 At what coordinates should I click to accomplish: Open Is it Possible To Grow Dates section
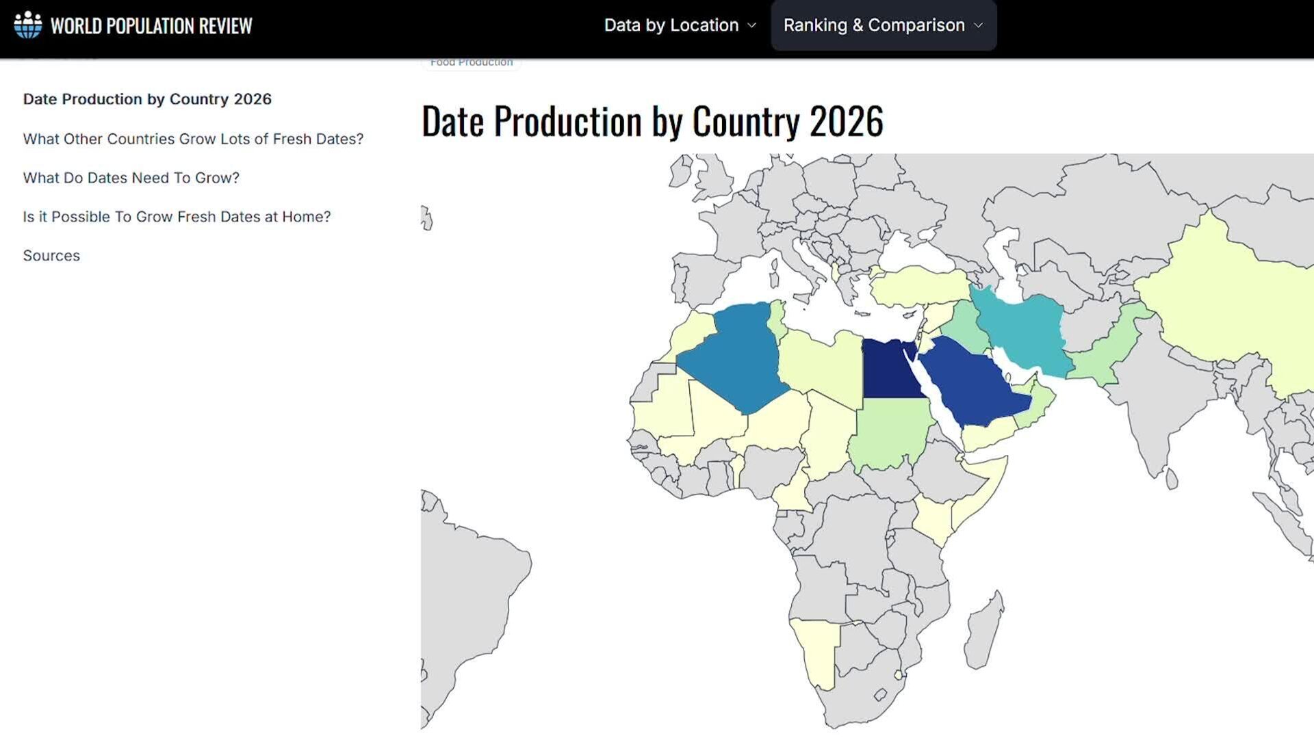click(x=177, y=217)
